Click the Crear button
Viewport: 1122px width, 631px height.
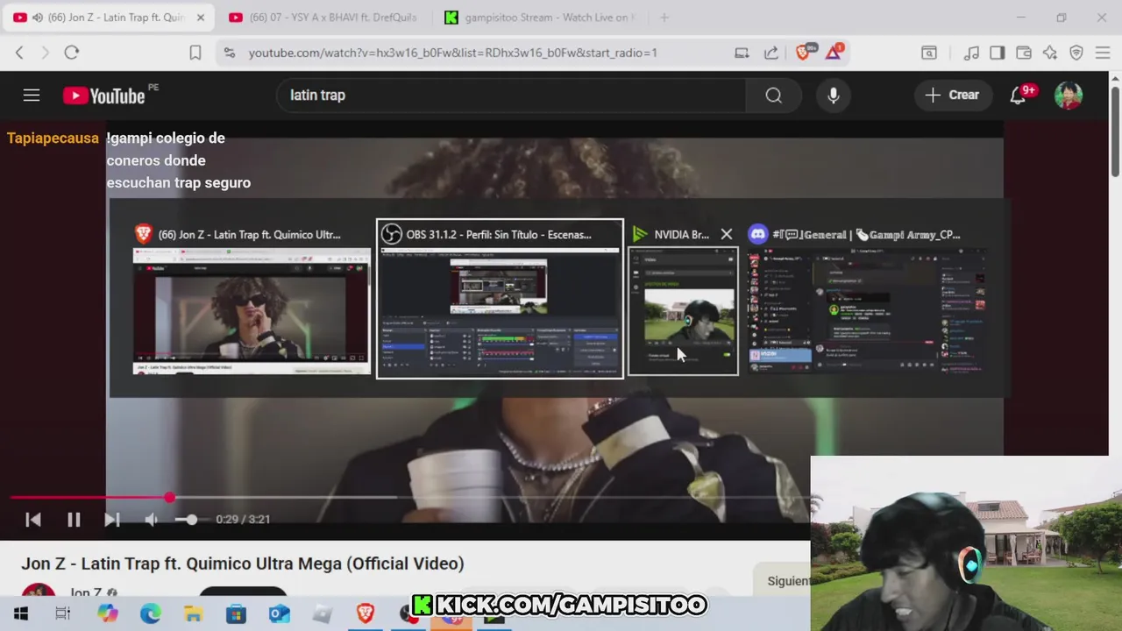click(953, 95)
